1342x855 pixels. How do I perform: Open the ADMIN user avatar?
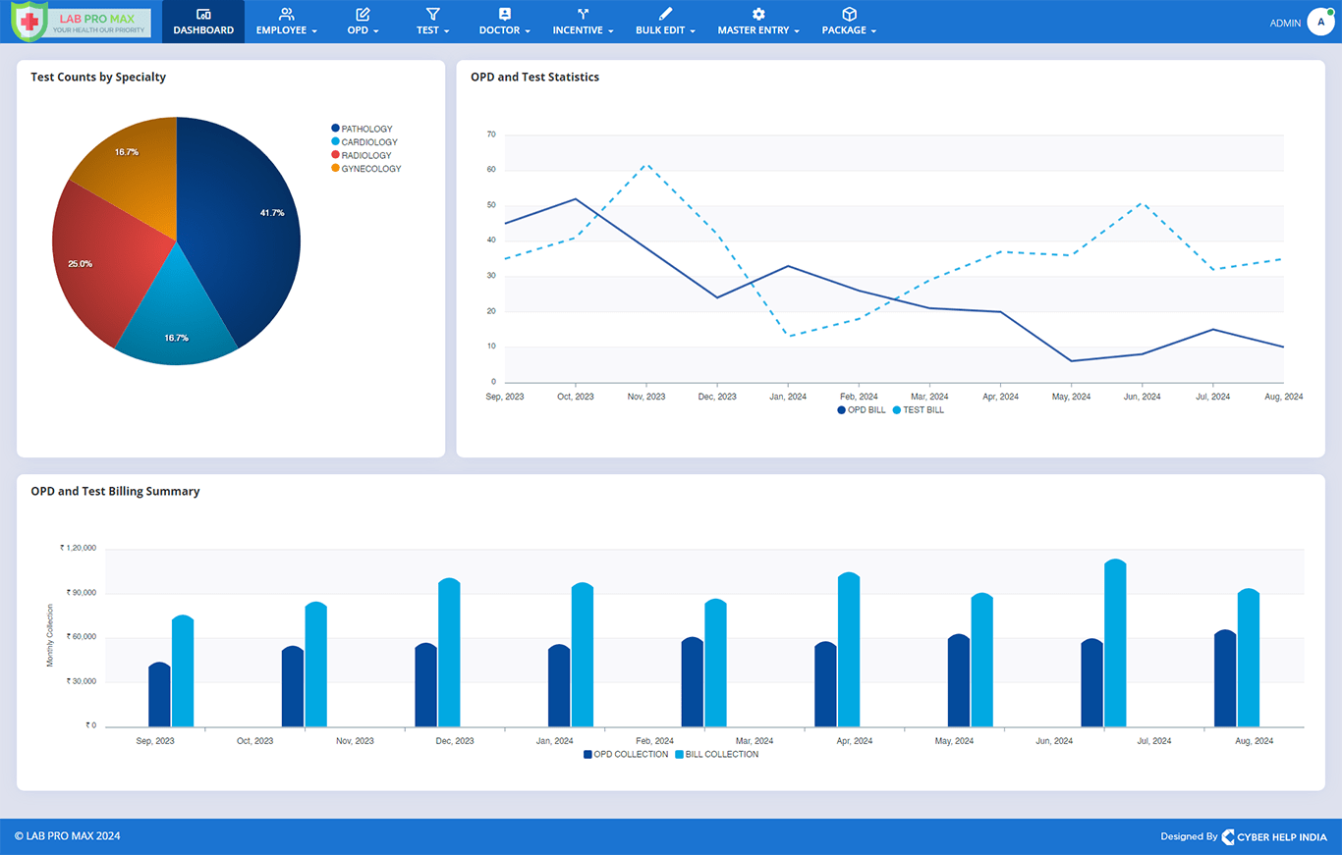click(x=1319, y=22)
